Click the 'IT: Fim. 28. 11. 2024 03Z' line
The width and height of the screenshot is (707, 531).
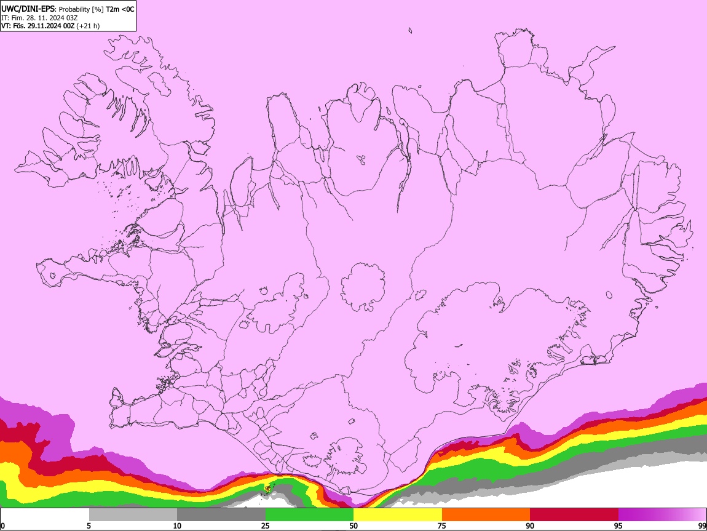[x=39, y=18]
